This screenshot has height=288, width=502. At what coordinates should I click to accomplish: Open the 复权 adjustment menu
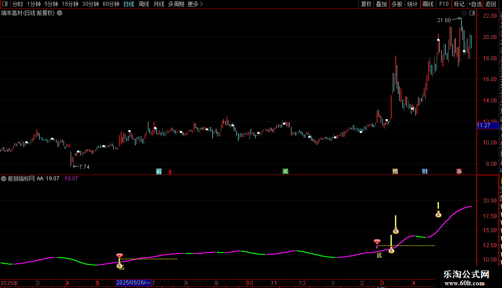click(x=366, y=4)
